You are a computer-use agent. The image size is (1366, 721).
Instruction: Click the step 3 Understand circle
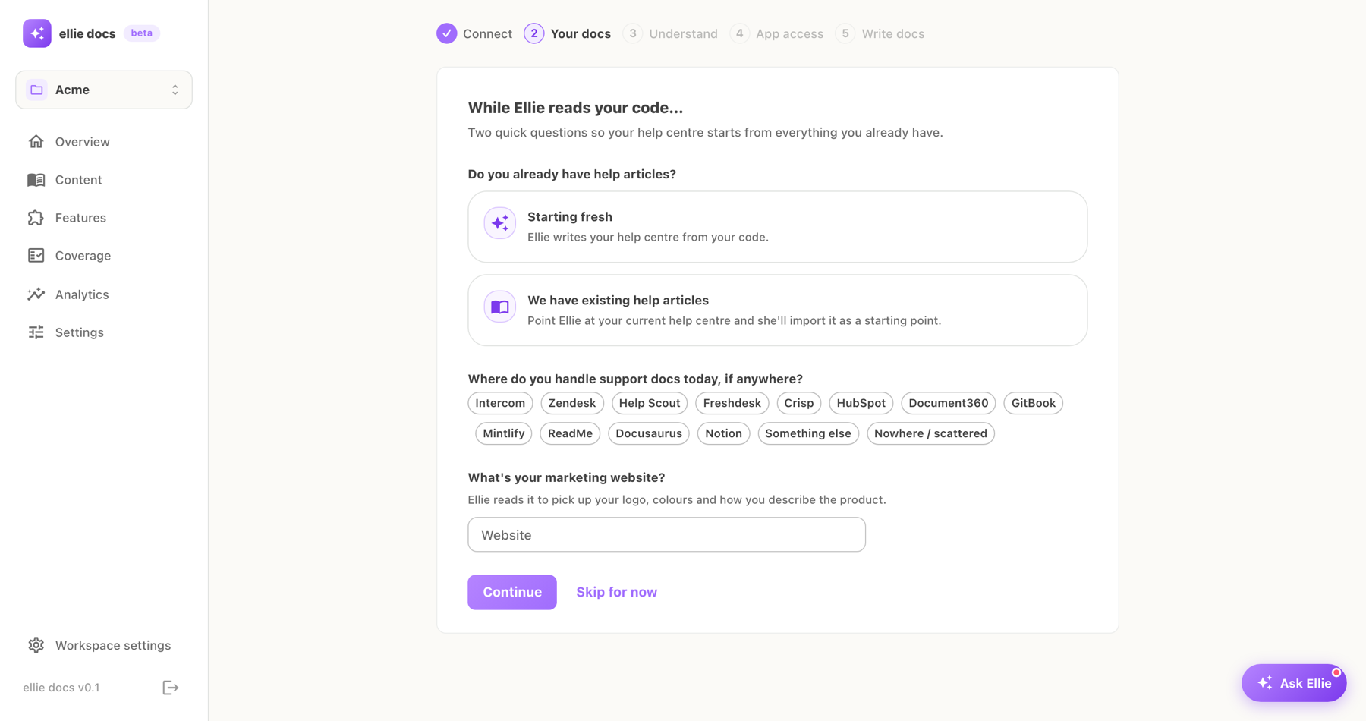(632, 33)
